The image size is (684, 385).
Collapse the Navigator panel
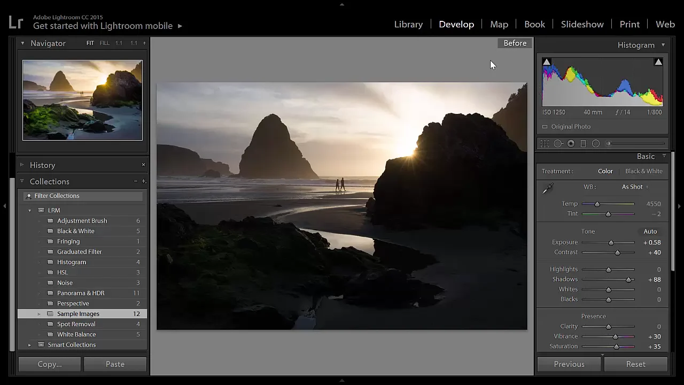click(x=22, y=43)
